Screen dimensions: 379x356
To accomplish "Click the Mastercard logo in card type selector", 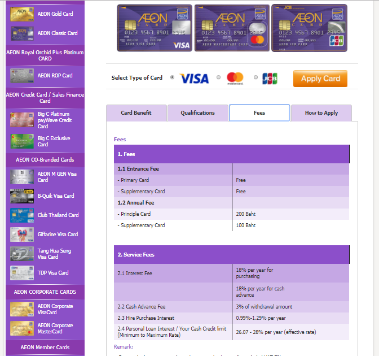I will click(x=235, y=78).
